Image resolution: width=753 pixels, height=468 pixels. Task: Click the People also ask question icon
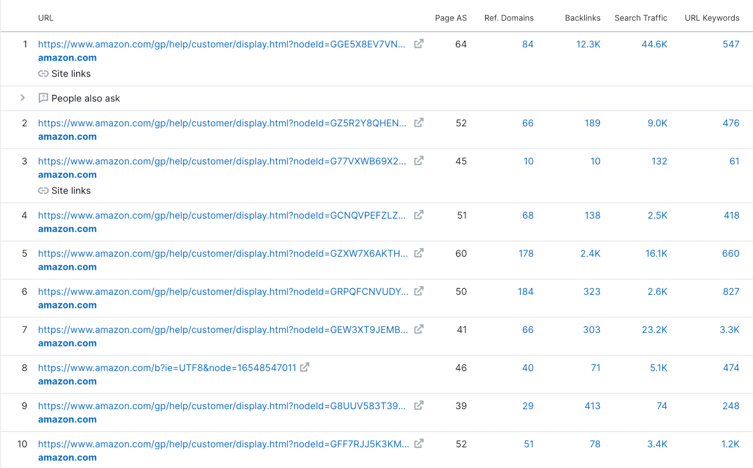point(43,98)
